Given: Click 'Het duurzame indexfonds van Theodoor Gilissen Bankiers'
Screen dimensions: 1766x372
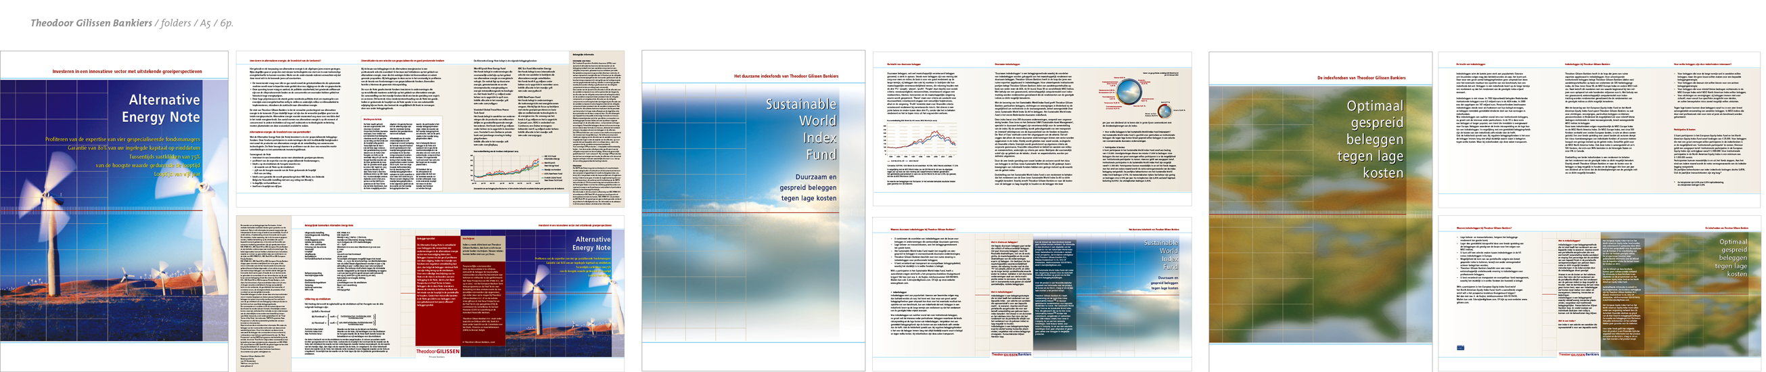Looking at the screenshot, I should 786,76.
